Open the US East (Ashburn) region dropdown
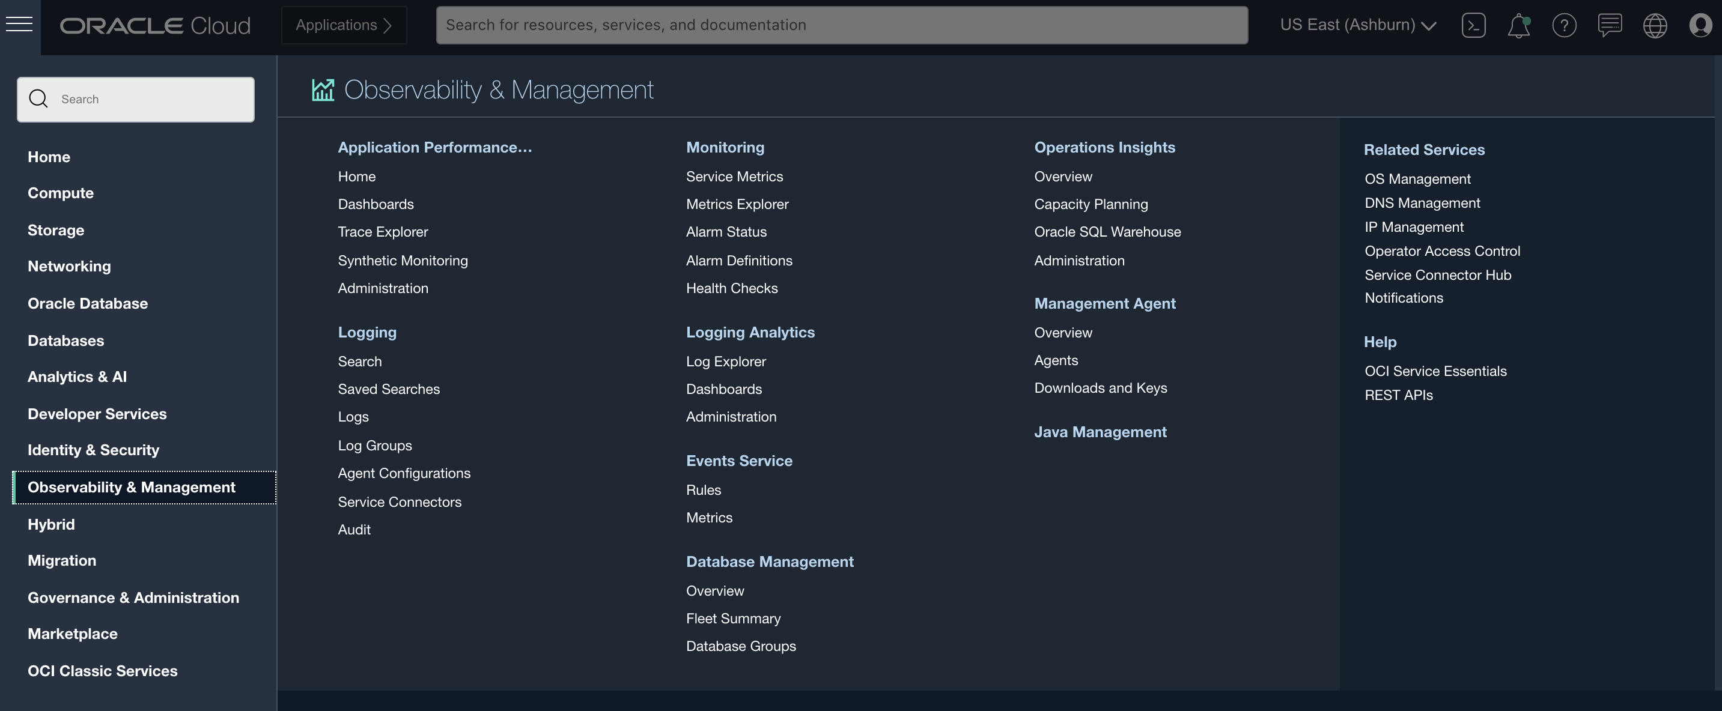 1357,25
